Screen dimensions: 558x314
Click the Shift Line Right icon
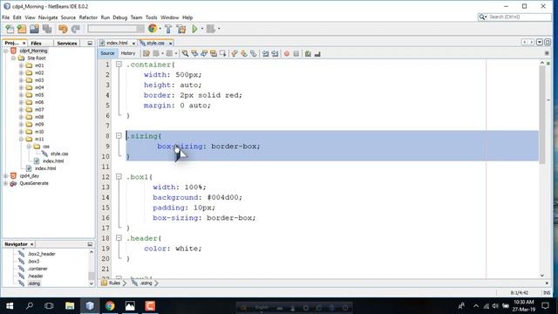pyautogui.click(x=275, y=54)
